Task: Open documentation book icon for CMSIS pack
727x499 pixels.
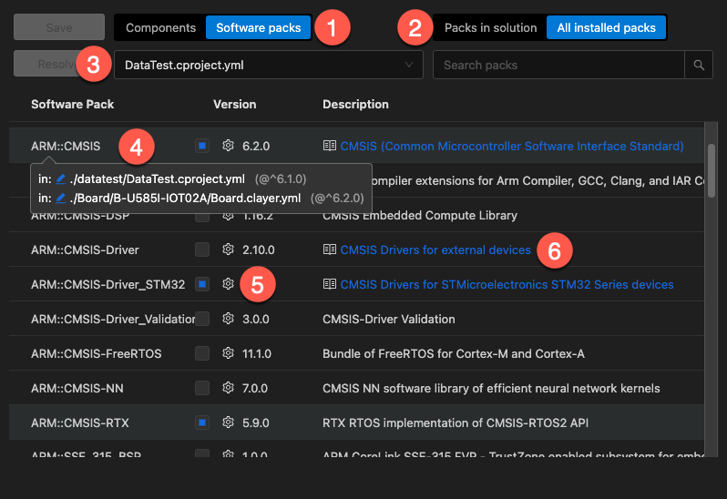Action: (329, 146)
